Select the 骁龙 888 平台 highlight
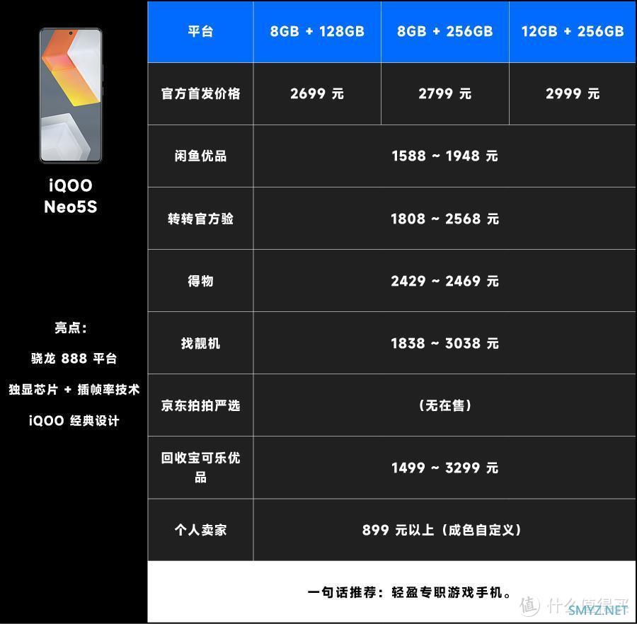637x624 pixels. coord(74,359)
